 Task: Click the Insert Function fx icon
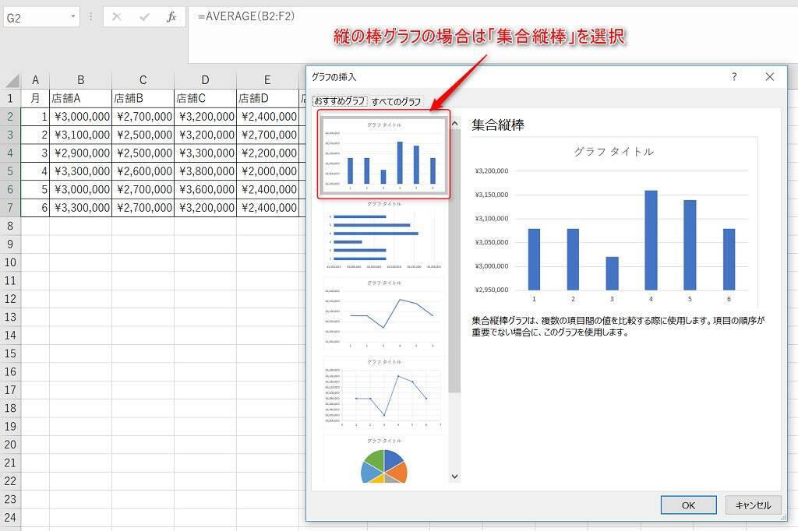pyautogui.click(x=171, y=16)
